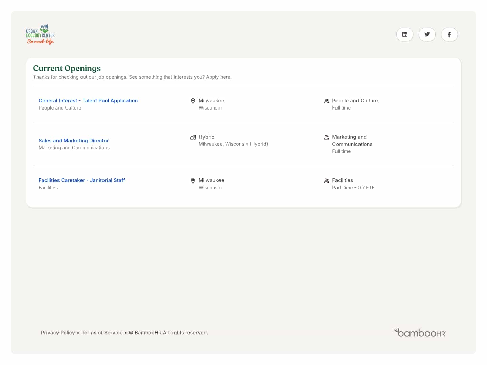Click location pin icon in General Interest row

tap(193, 101)
